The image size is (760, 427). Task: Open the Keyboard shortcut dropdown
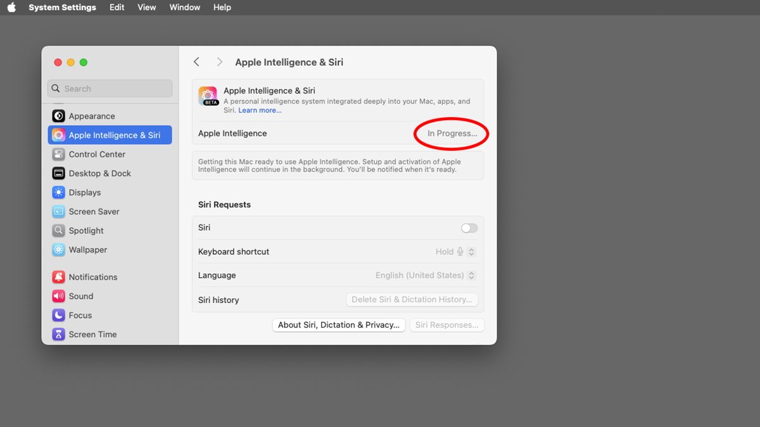(x=455, y=252)
